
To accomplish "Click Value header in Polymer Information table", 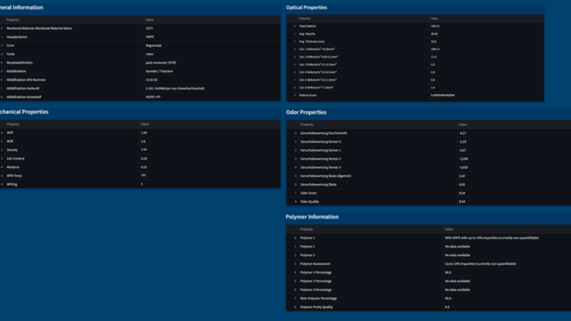I will pyautogui.click(x=507, y=229).
